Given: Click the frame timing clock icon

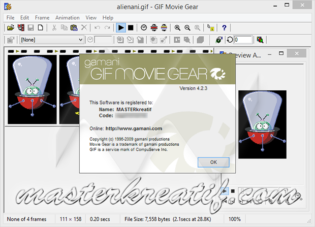Looking at the screenshot, I should point(144,27).
